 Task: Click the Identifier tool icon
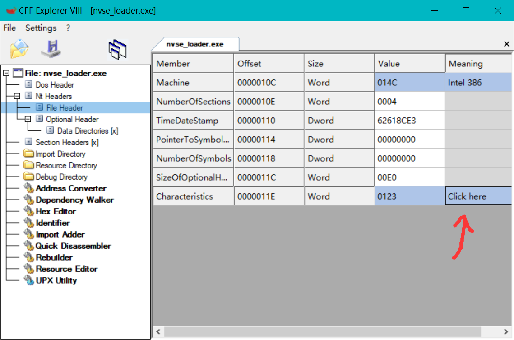coord(29,223)
